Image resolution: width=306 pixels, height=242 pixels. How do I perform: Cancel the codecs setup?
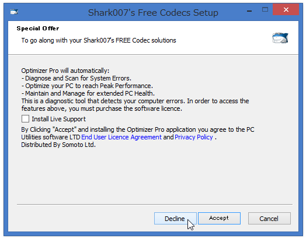(x=269, y=219)
